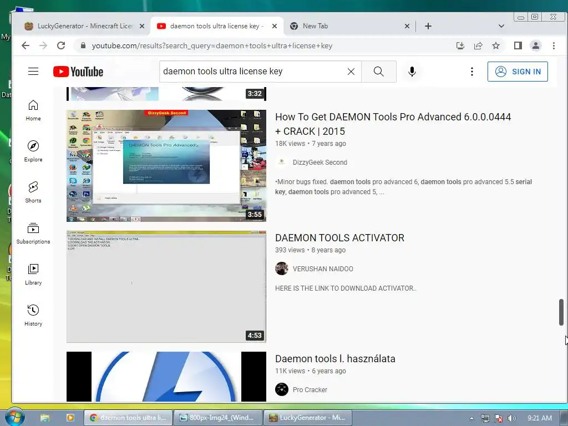Expand the tab search dropdown arrow
Image resolution: width=568 pixels, height=426 pixels.
pos(501,26)
